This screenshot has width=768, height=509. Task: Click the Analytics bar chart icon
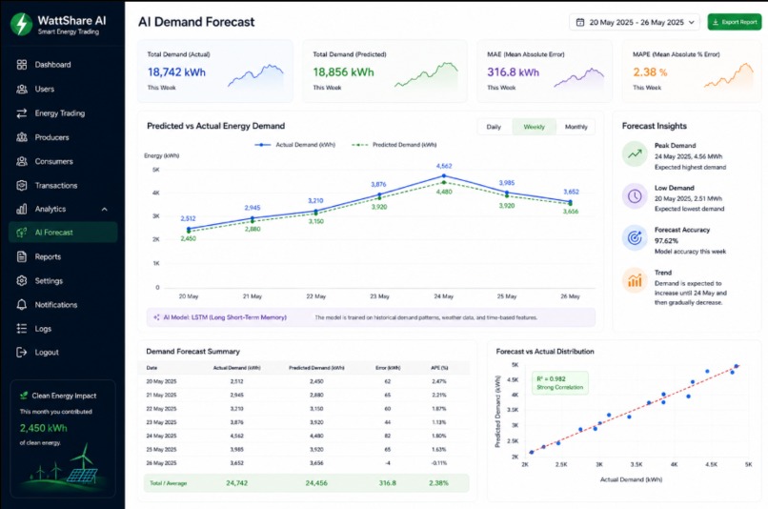[x=22, y=209]
